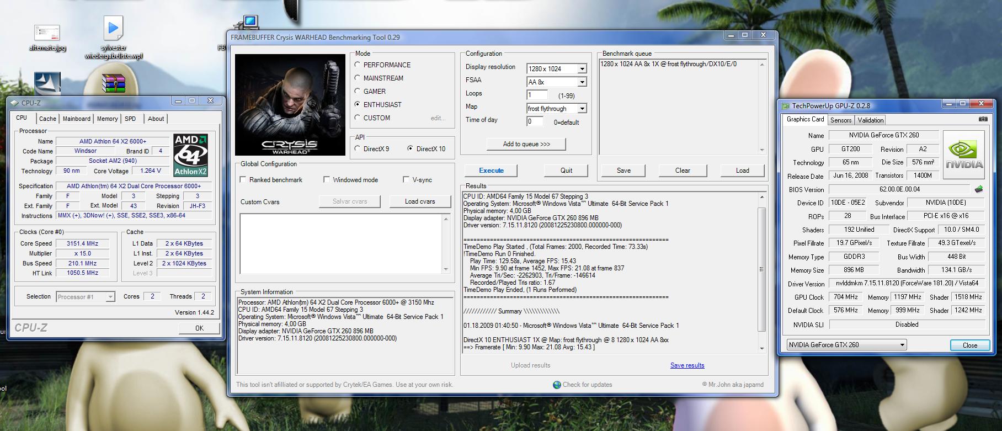Open GPU-Z Sensors tab
The image size is (1002, 431).
[x=841, y=120]
